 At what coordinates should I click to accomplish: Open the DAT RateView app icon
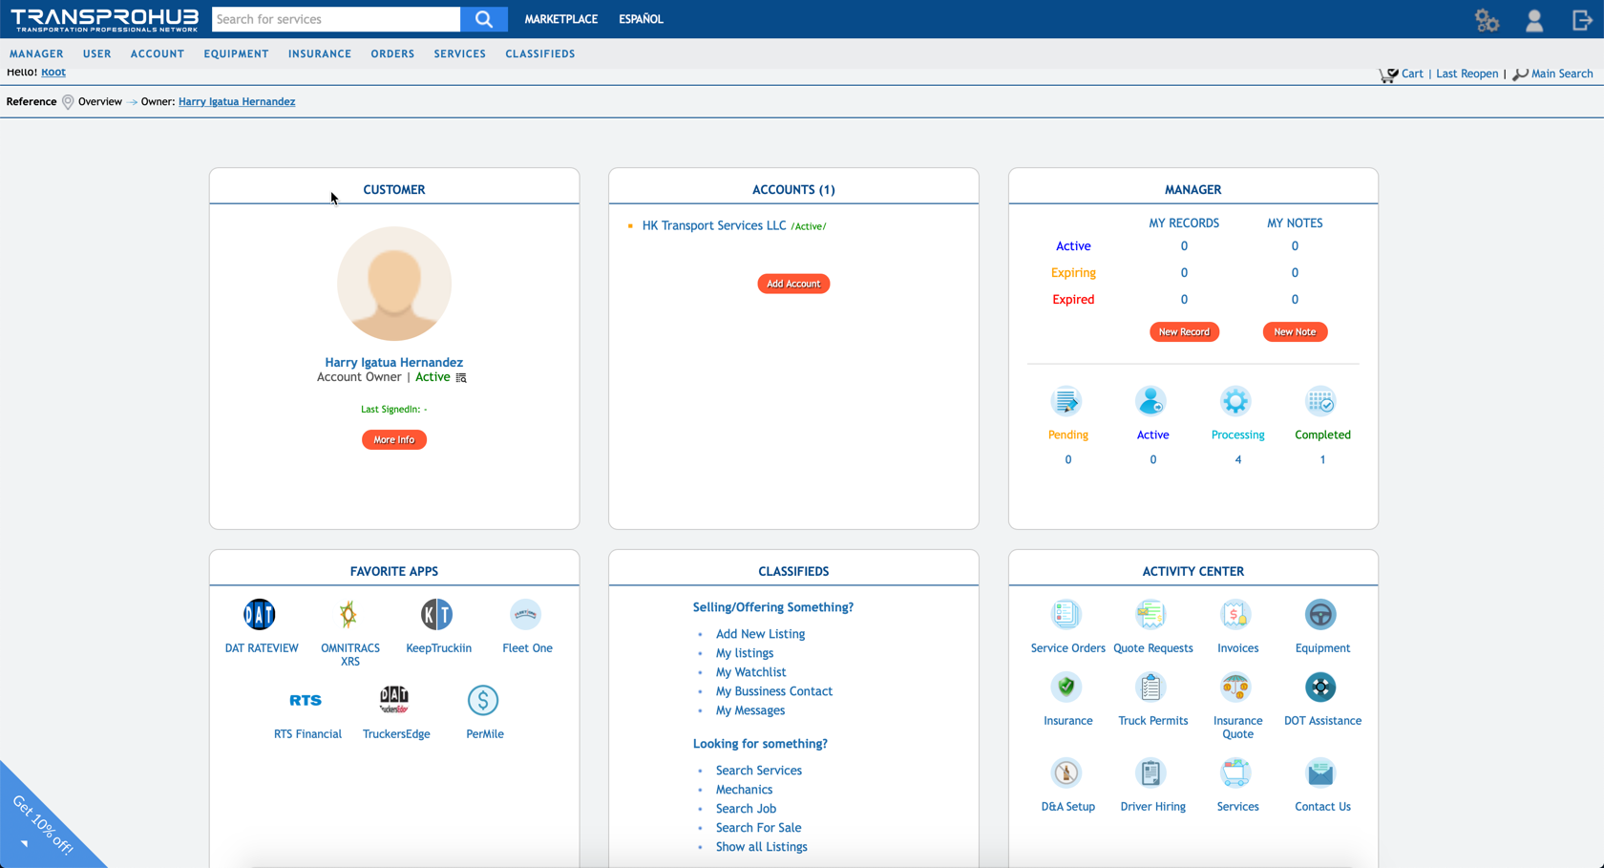click(260, 615)
